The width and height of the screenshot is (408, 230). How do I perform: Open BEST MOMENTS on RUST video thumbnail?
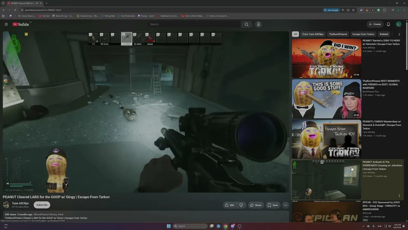[327, 99]
